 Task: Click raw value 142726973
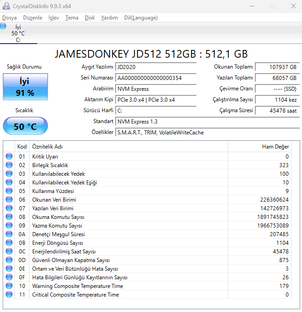tap(274, 208)
